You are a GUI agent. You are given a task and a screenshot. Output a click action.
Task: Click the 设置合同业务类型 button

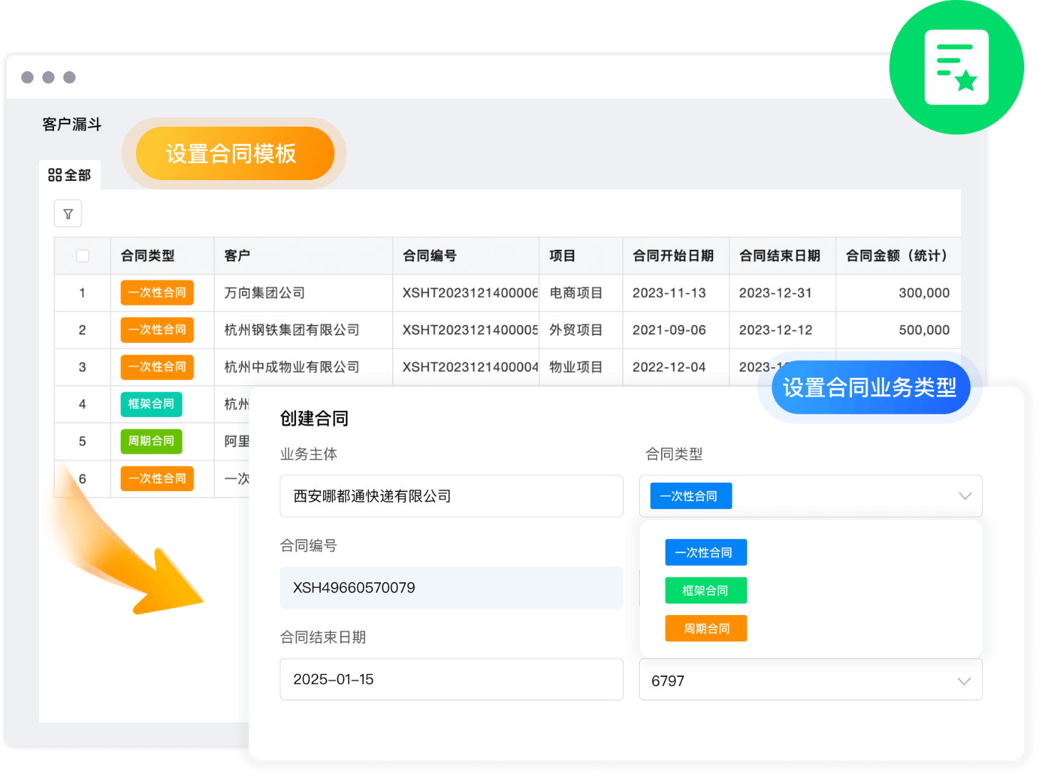(870, 387)
